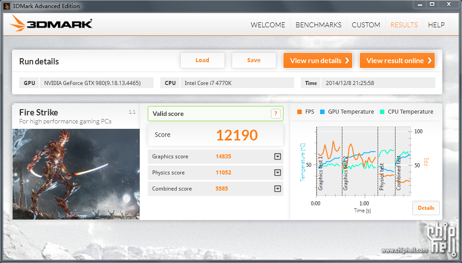Click the Save button
Screen dimensions: 462x263
pyautogui.click(x=254, y=60)
